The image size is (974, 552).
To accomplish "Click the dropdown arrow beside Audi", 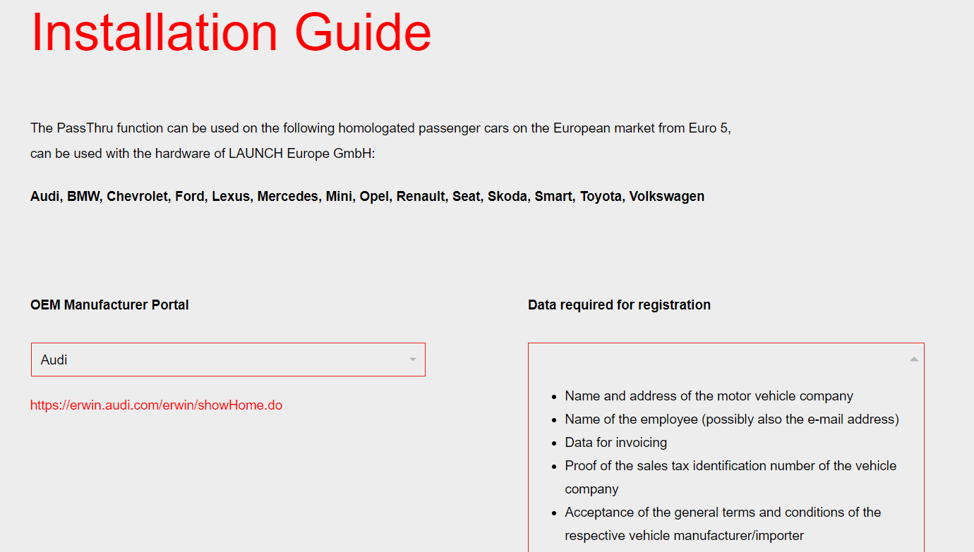I will 412,360.
